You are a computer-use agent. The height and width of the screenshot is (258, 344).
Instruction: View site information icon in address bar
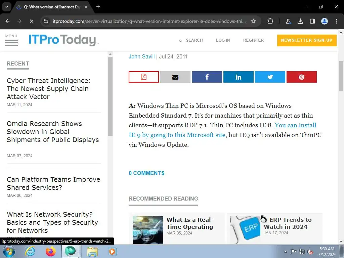(46, 21)
